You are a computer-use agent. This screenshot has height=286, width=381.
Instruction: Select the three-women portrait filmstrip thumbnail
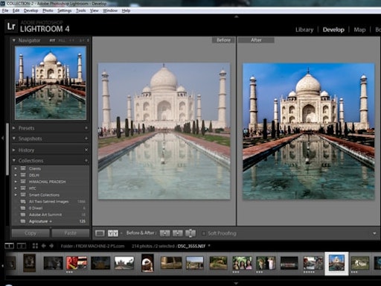(242, 263)
